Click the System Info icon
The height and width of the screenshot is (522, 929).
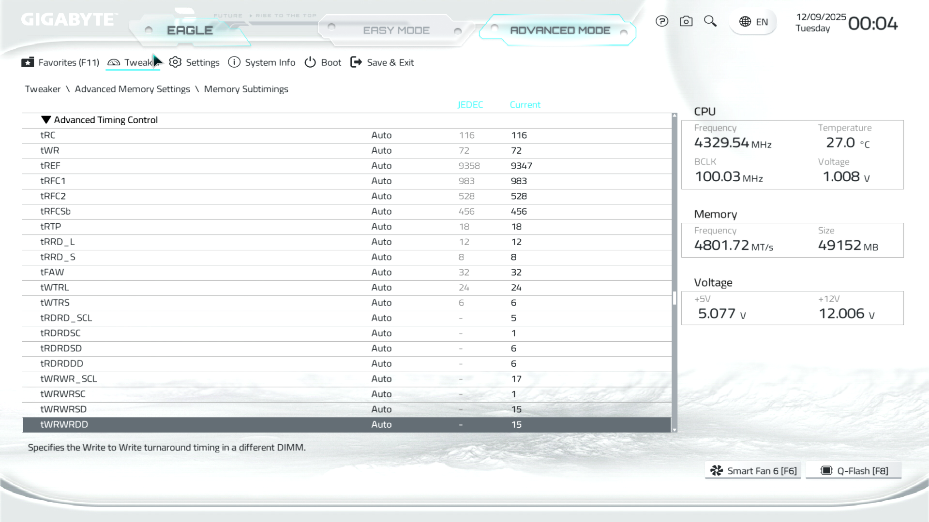[x=234, y=62]
